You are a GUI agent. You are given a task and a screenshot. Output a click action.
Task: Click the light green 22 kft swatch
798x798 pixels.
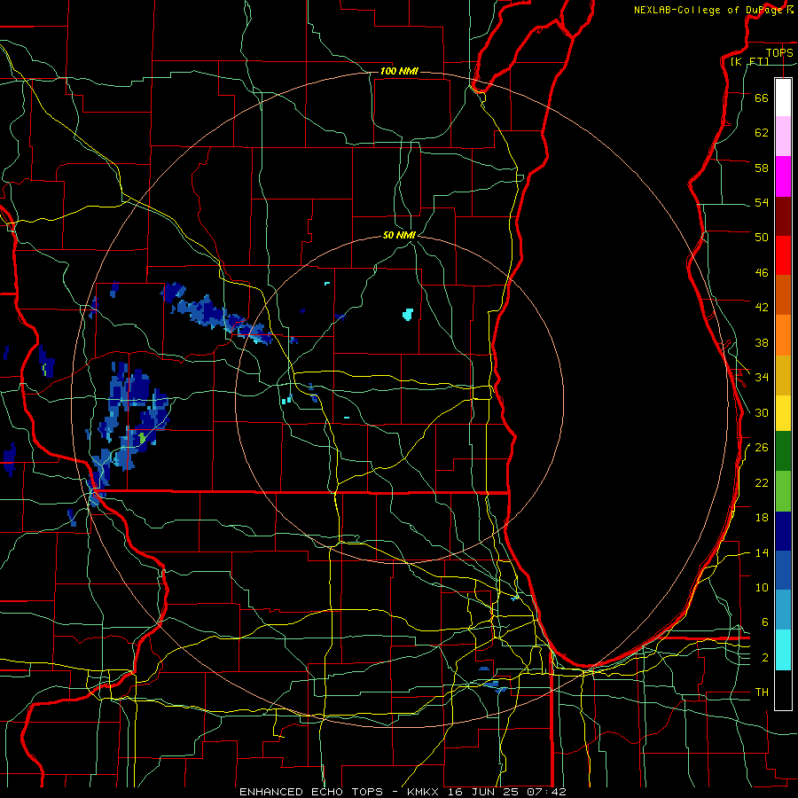click(783, 491)
